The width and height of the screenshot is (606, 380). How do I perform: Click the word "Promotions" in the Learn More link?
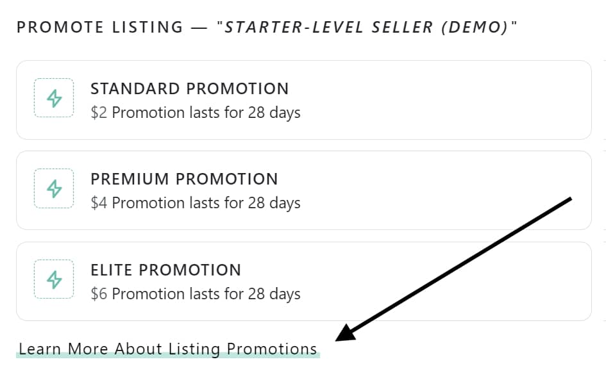pos(272,349)
